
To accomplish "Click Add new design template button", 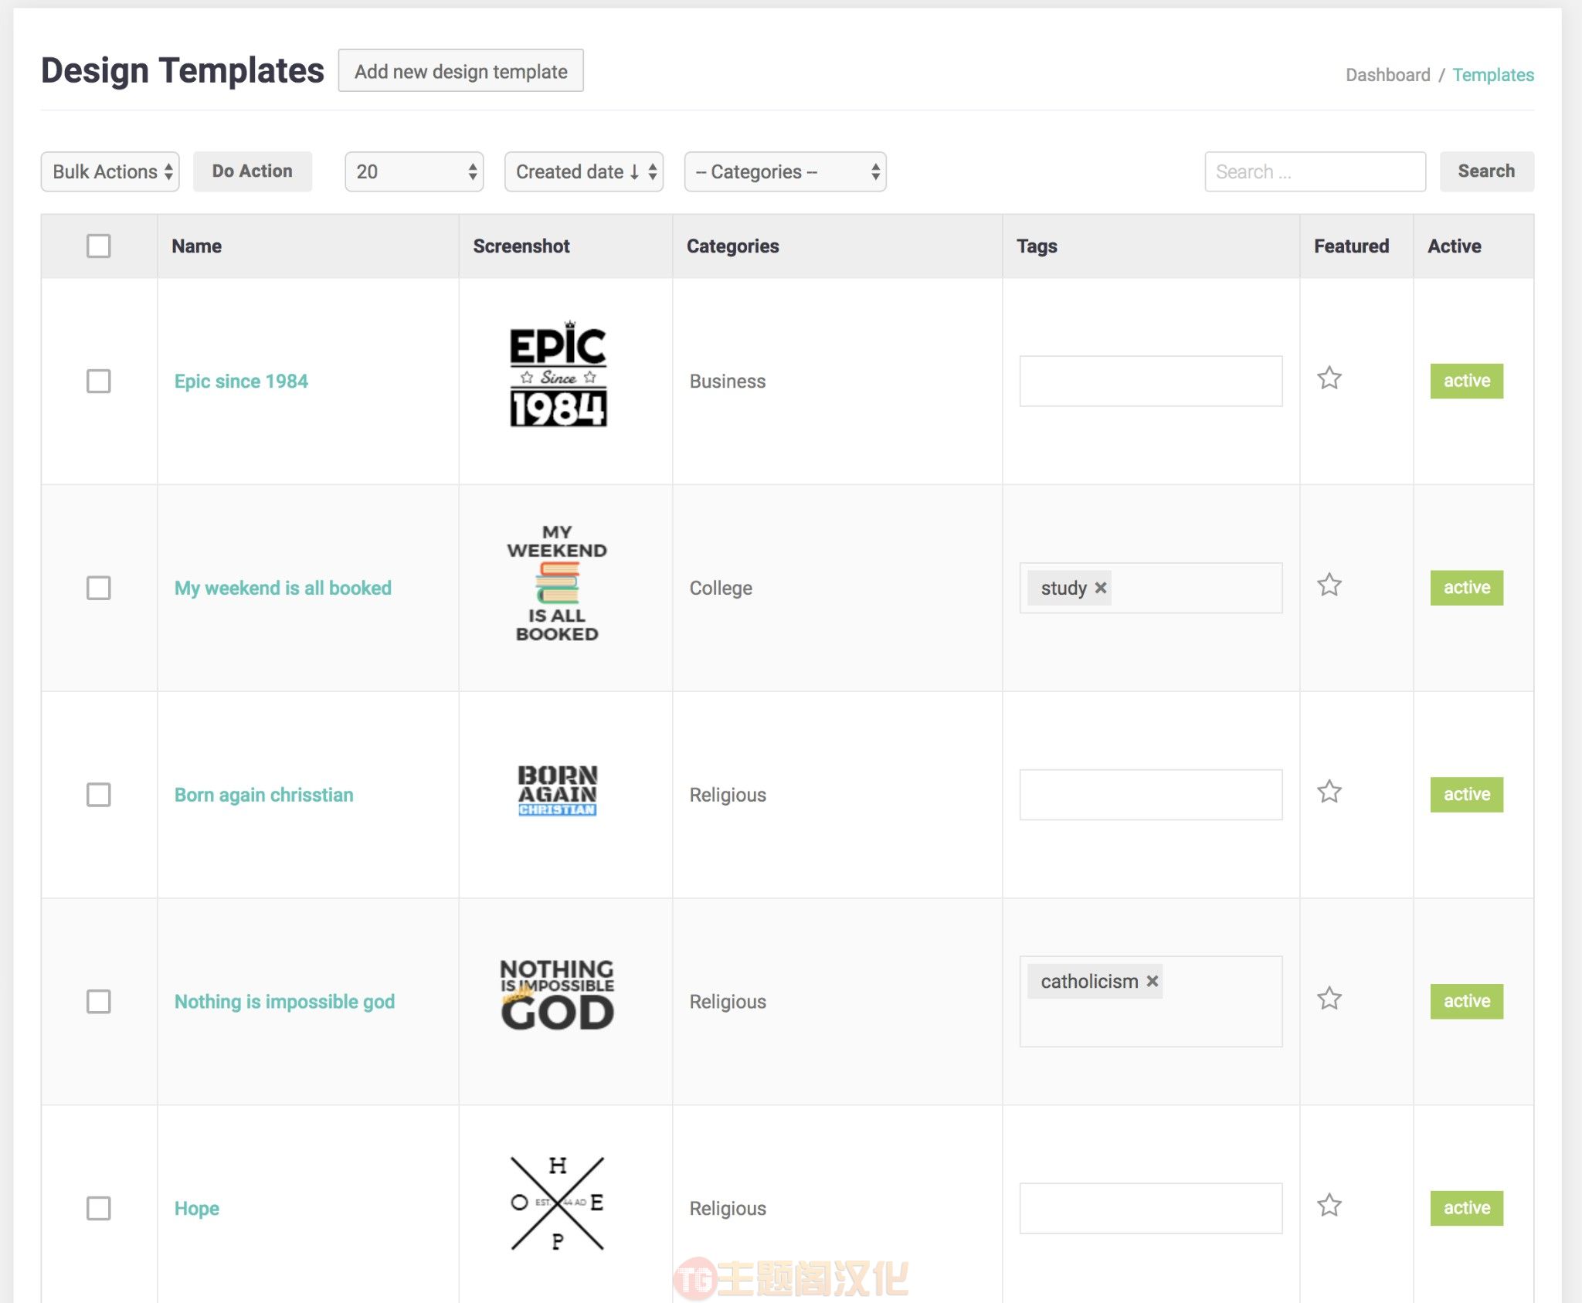I will pos(461,71).
